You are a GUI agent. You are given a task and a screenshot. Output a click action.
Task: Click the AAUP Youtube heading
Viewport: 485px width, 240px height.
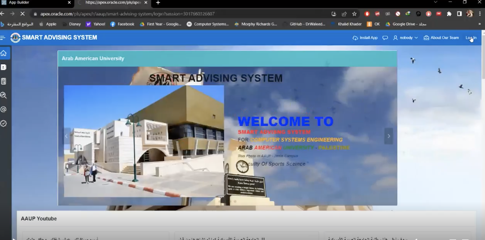tap(38, 219)
